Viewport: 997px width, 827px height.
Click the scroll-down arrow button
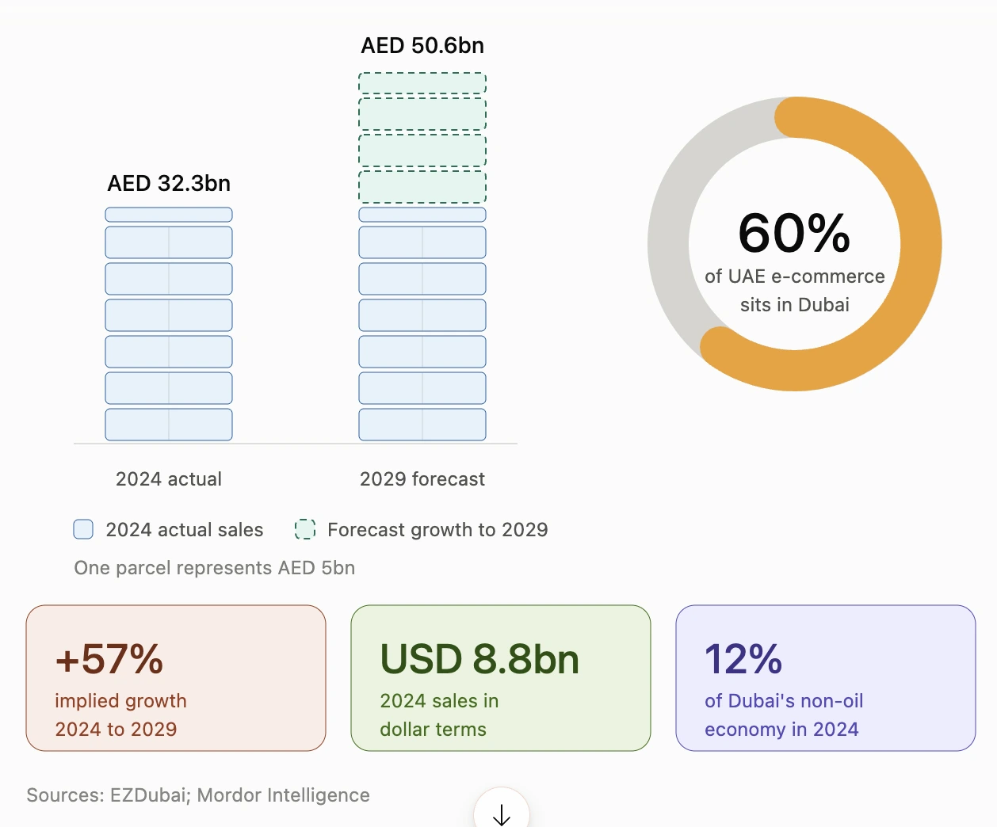[502, 810]
